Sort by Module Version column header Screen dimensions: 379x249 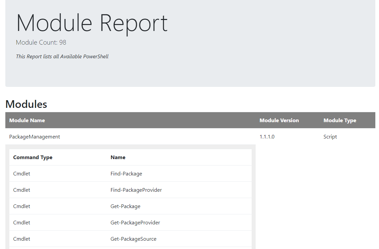pyautogui.click(x=279, y=120)
